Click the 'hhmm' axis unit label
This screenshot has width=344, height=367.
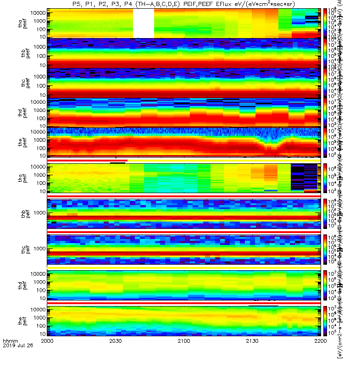[x=10, y=341]
